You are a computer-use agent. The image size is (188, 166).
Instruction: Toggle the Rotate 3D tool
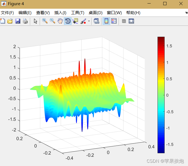(68, 21)
